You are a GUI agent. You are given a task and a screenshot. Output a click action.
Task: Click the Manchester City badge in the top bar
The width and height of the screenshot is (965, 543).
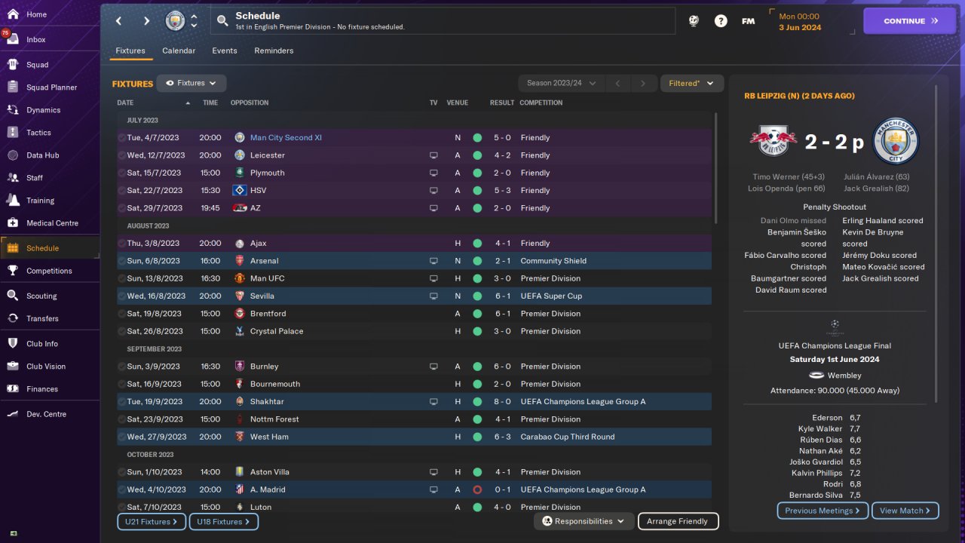[x=175, y=21]
